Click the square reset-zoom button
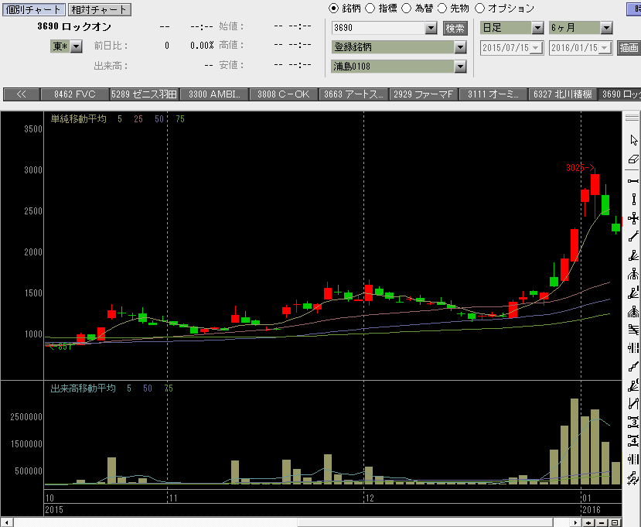 615,523
